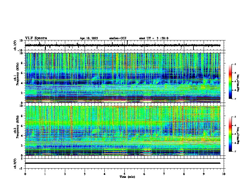Click the ch.2 spectrogram color scale bar
Viewport: 252px width, 195px height.
(230, 134)
